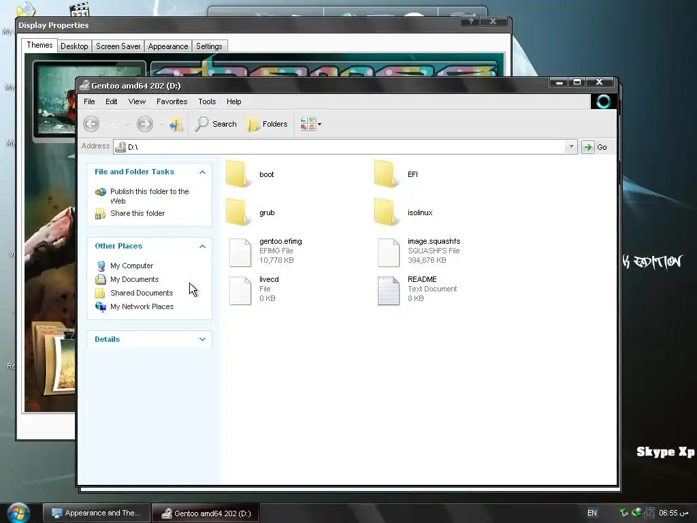Image resolution: width=697 pixels, height=523 pixels.
Task: Click the My Network Places icon
Action: (101, 307)
